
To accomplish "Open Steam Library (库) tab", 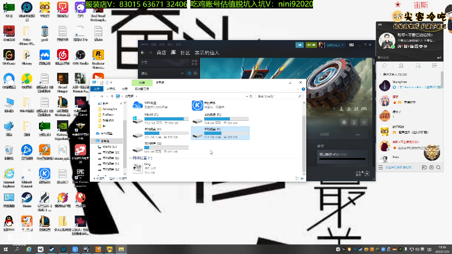I will click(173, 52).
